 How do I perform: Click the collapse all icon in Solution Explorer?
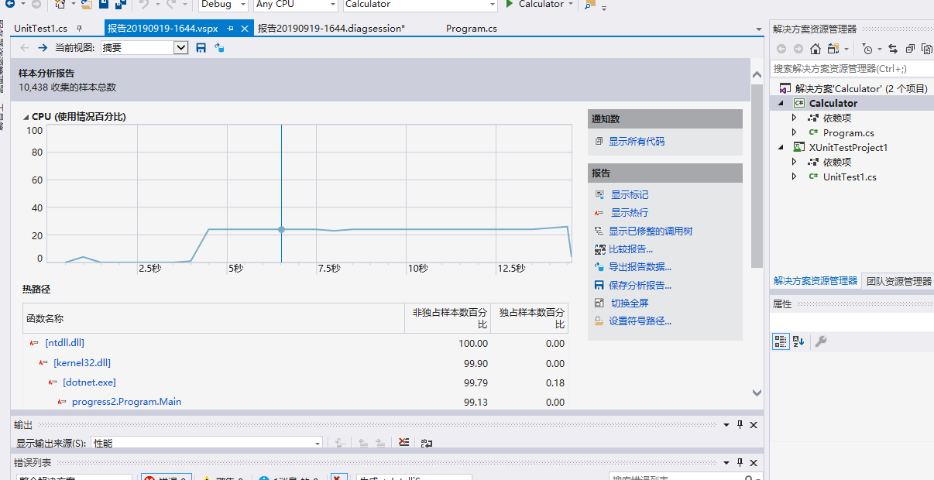[x=910, y=49]
